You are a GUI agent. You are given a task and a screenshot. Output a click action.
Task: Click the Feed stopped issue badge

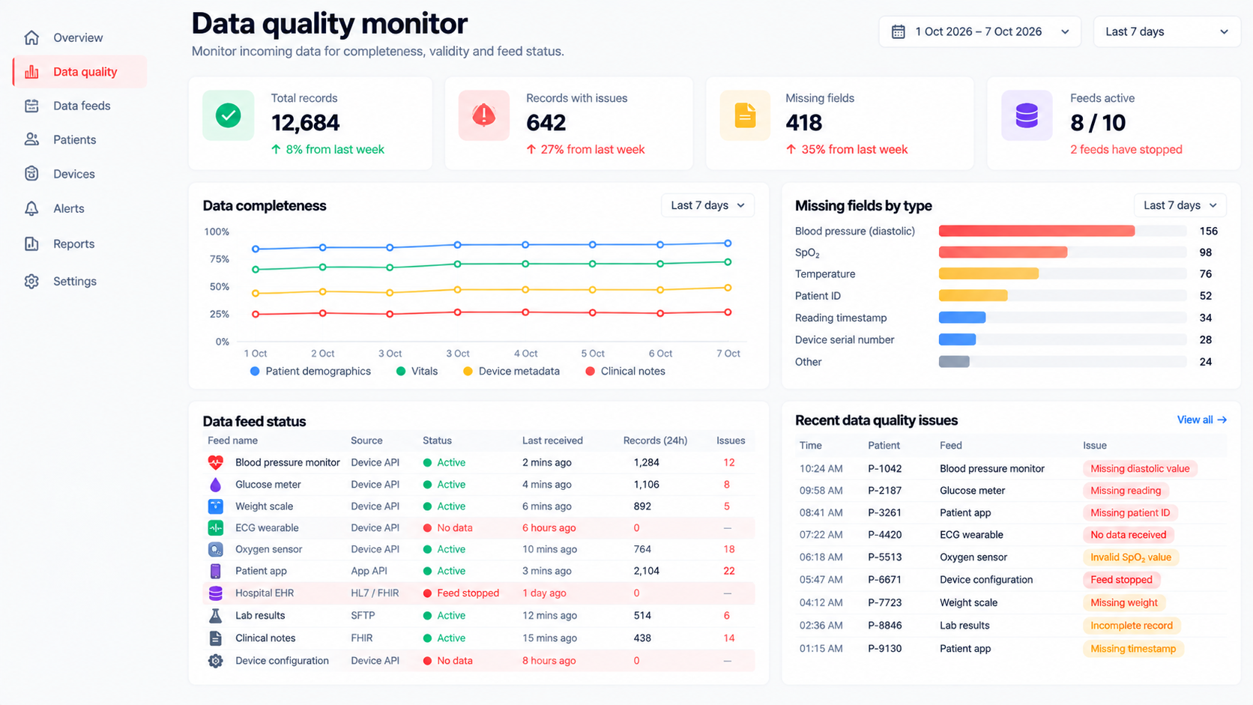click(x=1121, y=579)
